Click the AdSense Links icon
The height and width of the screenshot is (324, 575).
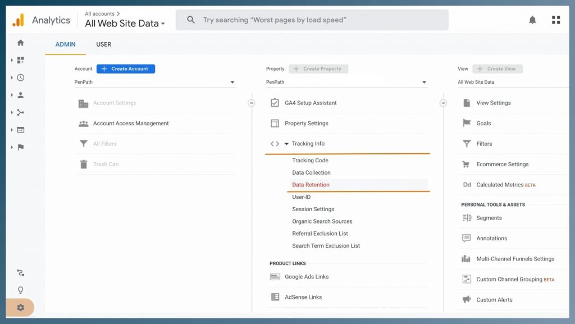tap(275, 297)
